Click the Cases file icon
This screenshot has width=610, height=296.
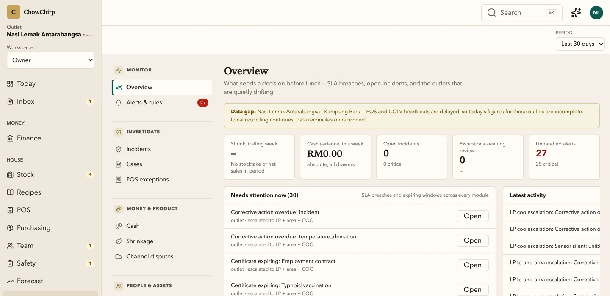(x=119, y=164)
